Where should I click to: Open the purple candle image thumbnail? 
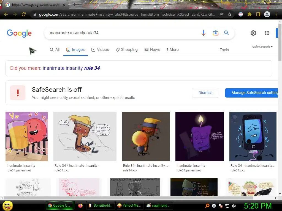(x=200, y=137)
